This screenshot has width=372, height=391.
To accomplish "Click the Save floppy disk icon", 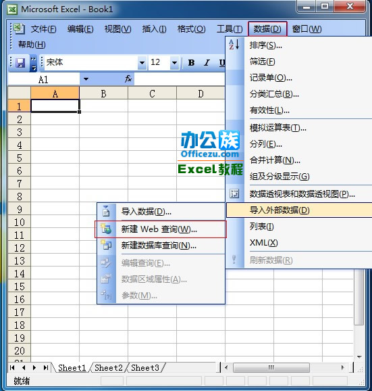I will tap(20, 63).
